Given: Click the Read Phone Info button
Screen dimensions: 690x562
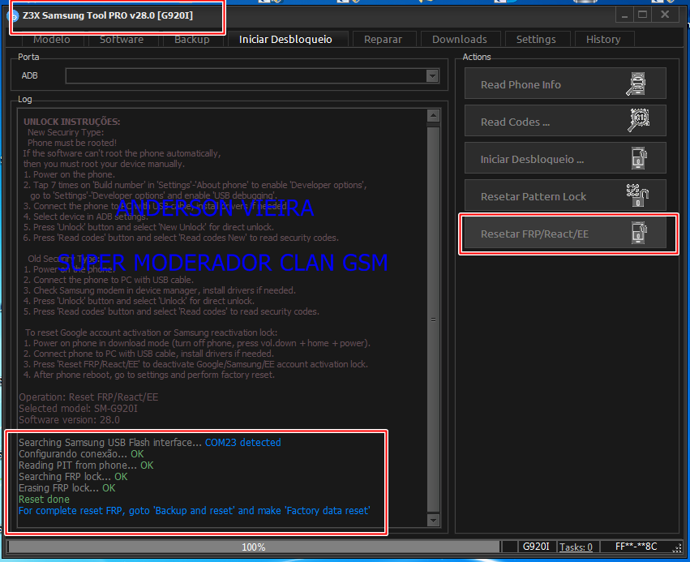Looking at the screenshot, I should coord(565,84).
